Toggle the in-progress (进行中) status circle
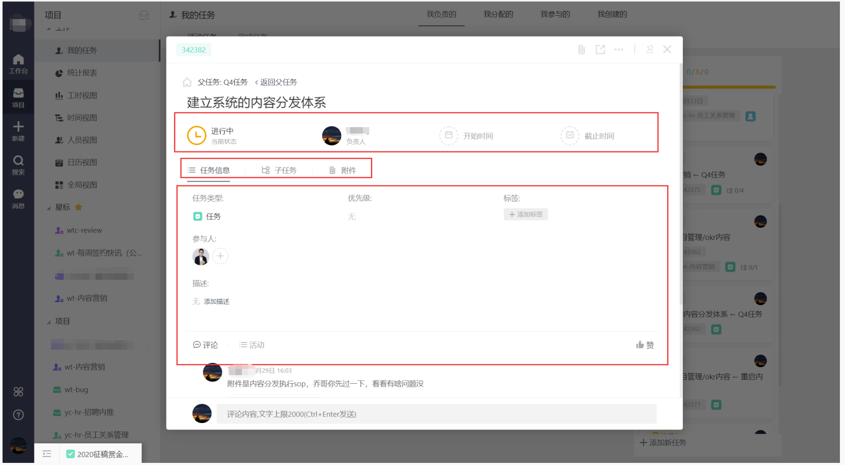Viewport: 845px width, 465px height. coord(197,136)
